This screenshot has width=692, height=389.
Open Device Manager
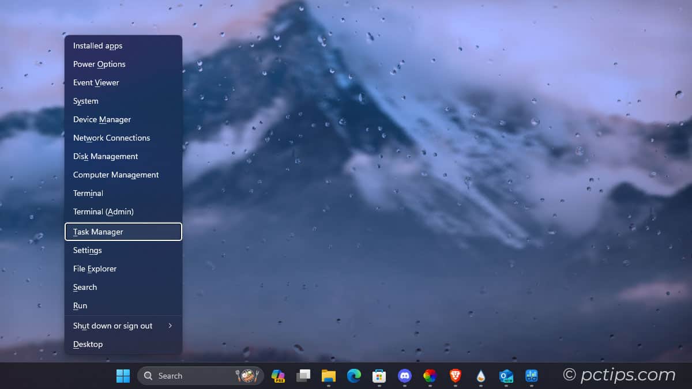coord(102,119)
